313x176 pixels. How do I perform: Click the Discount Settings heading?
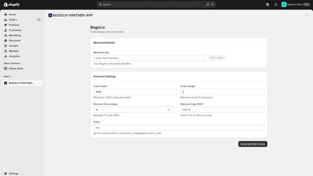tap(104, 76)
